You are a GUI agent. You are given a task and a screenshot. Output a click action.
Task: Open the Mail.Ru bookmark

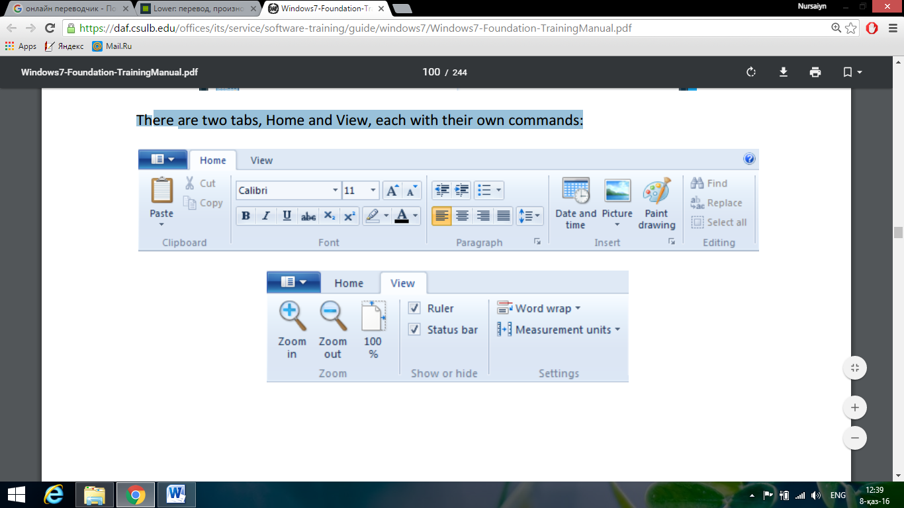pyautogui.click(x=112, y=46)
